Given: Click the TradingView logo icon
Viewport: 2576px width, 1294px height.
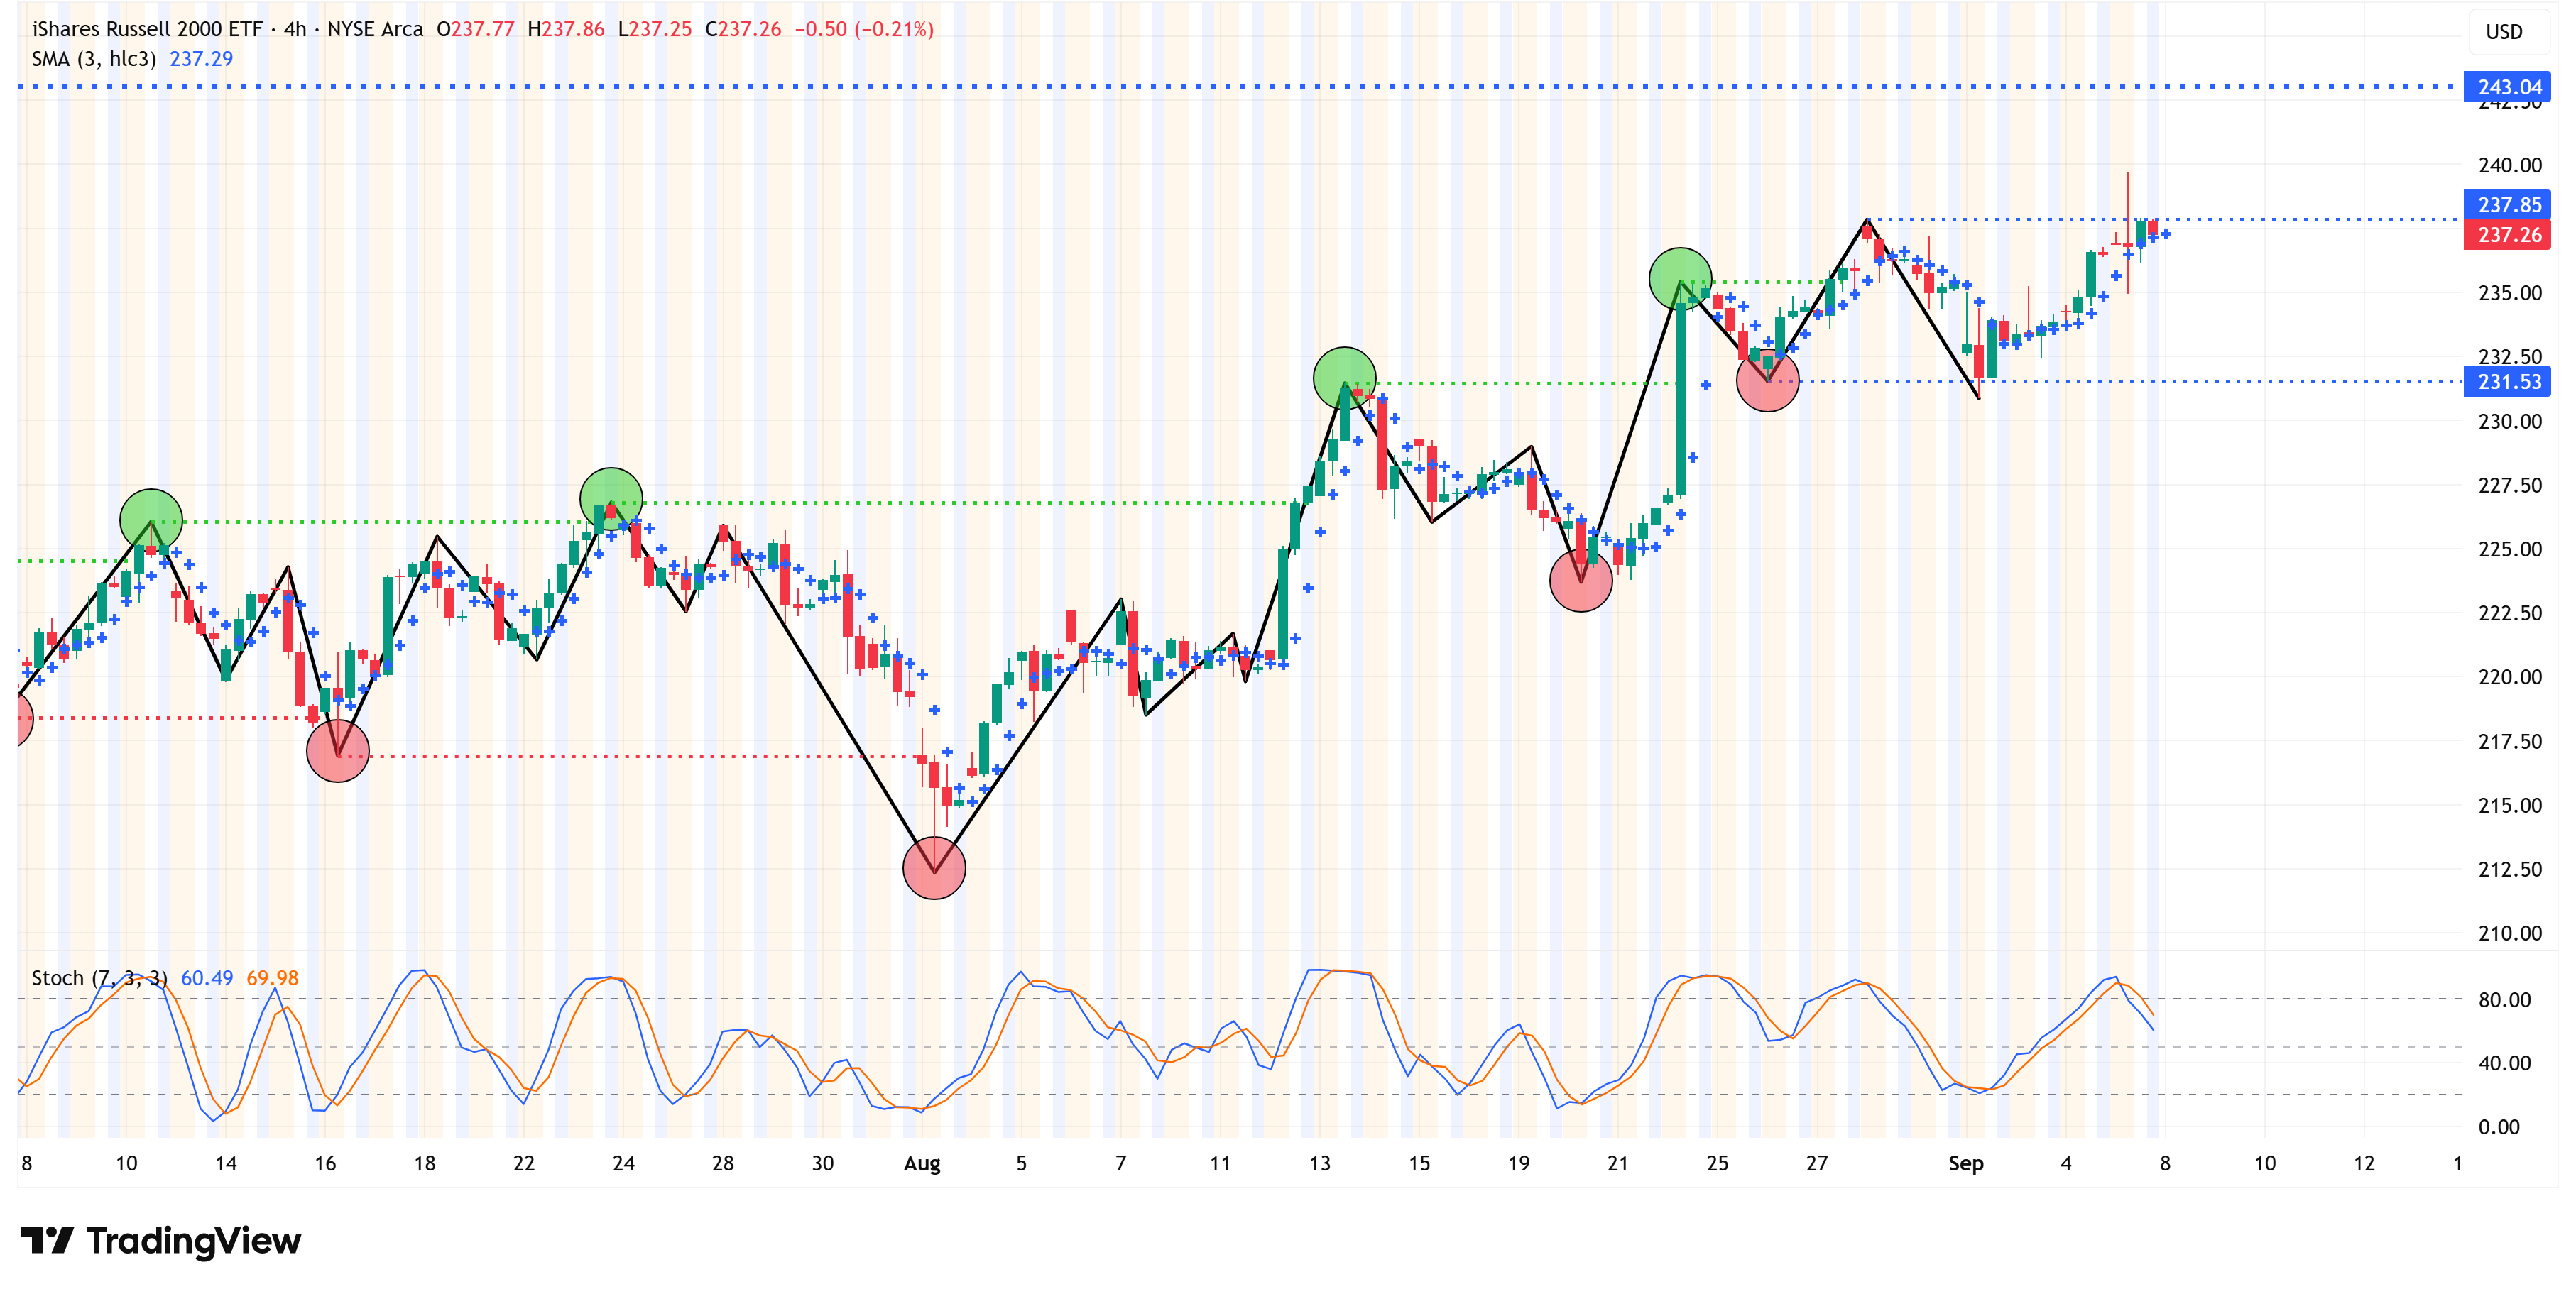Looking at the screenshot, I should [x=47, y=1240].
